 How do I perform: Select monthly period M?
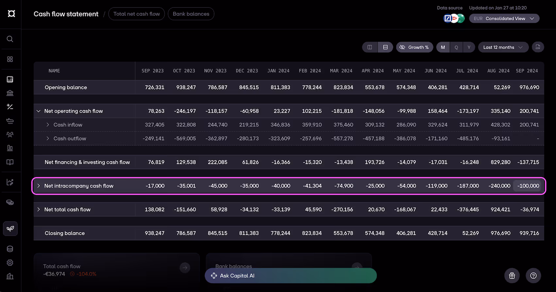[443, 47]
